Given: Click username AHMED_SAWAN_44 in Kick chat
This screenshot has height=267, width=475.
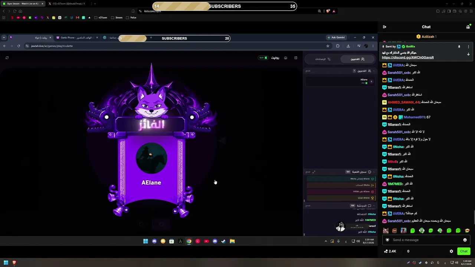Looking at the screenshot, I should (x=404, y=102).
